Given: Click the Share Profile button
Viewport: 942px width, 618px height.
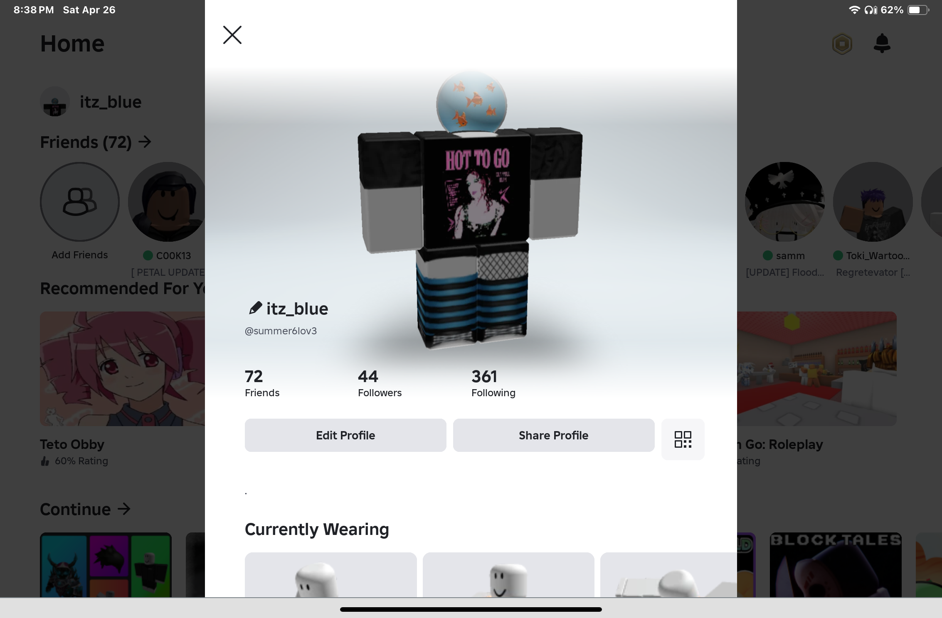Looking at the screenshot, I should (554, 435).
